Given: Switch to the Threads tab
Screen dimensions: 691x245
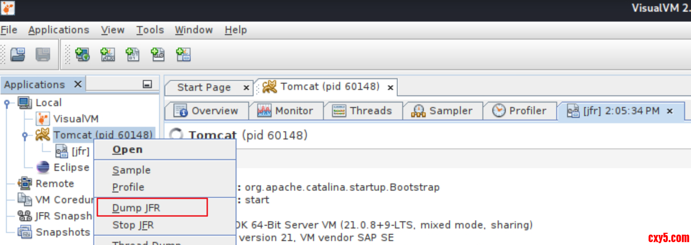Looking at the screenshot, I should 362,111.
